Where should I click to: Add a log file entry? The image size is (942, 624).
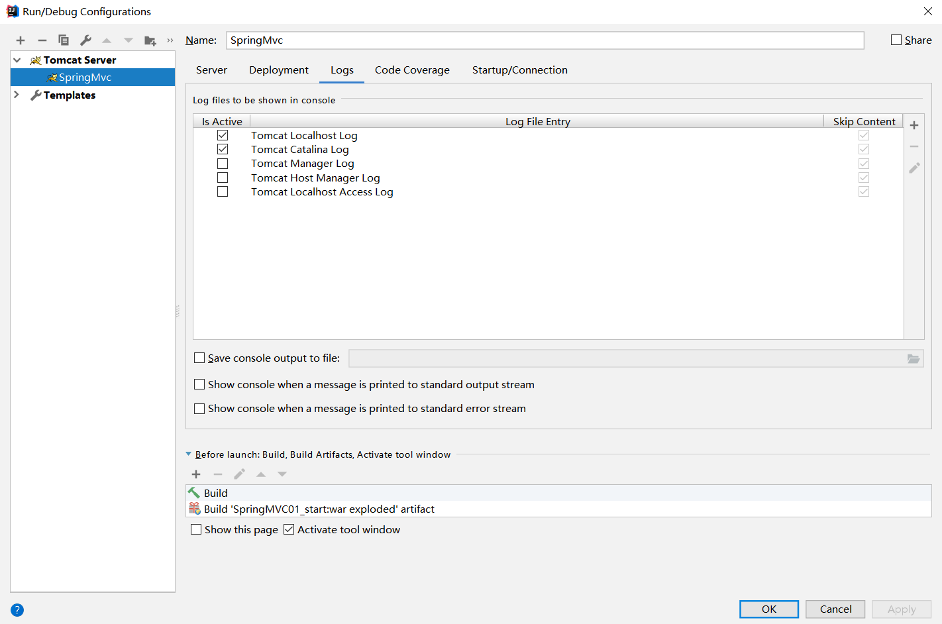coord(914,125)
